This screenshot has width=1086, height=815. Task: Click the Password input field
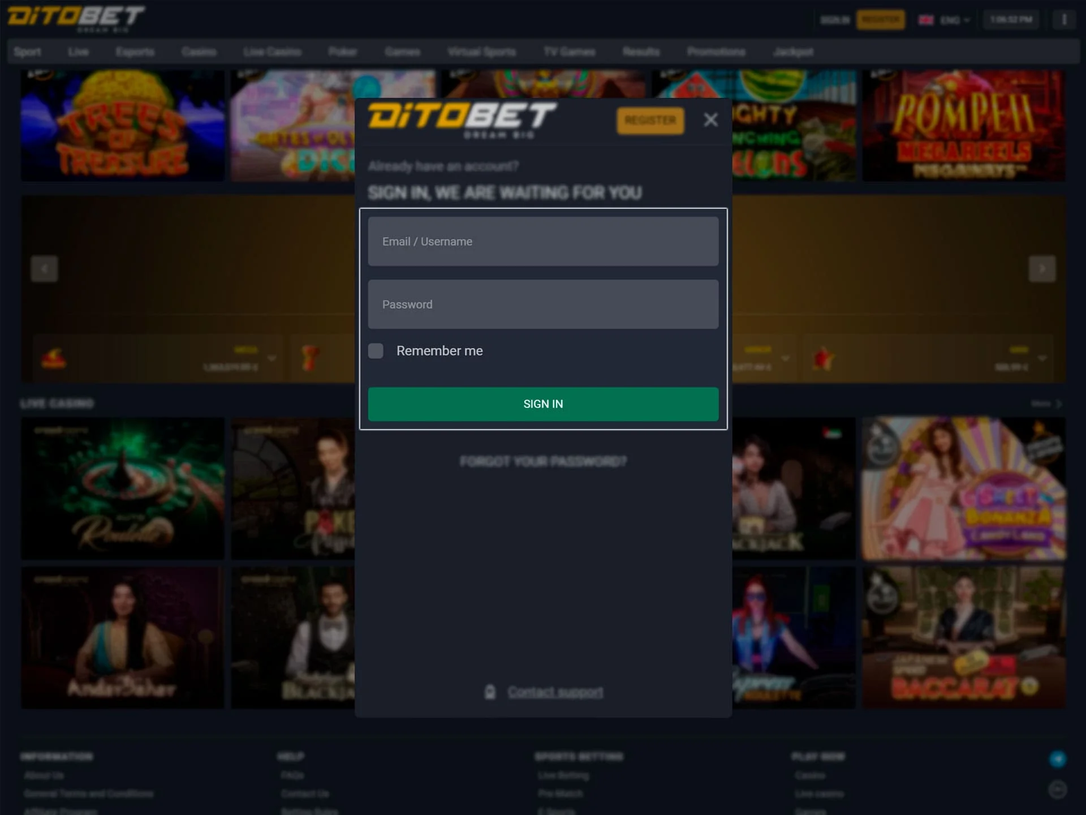pyautogui.click(x=543, y=304)
